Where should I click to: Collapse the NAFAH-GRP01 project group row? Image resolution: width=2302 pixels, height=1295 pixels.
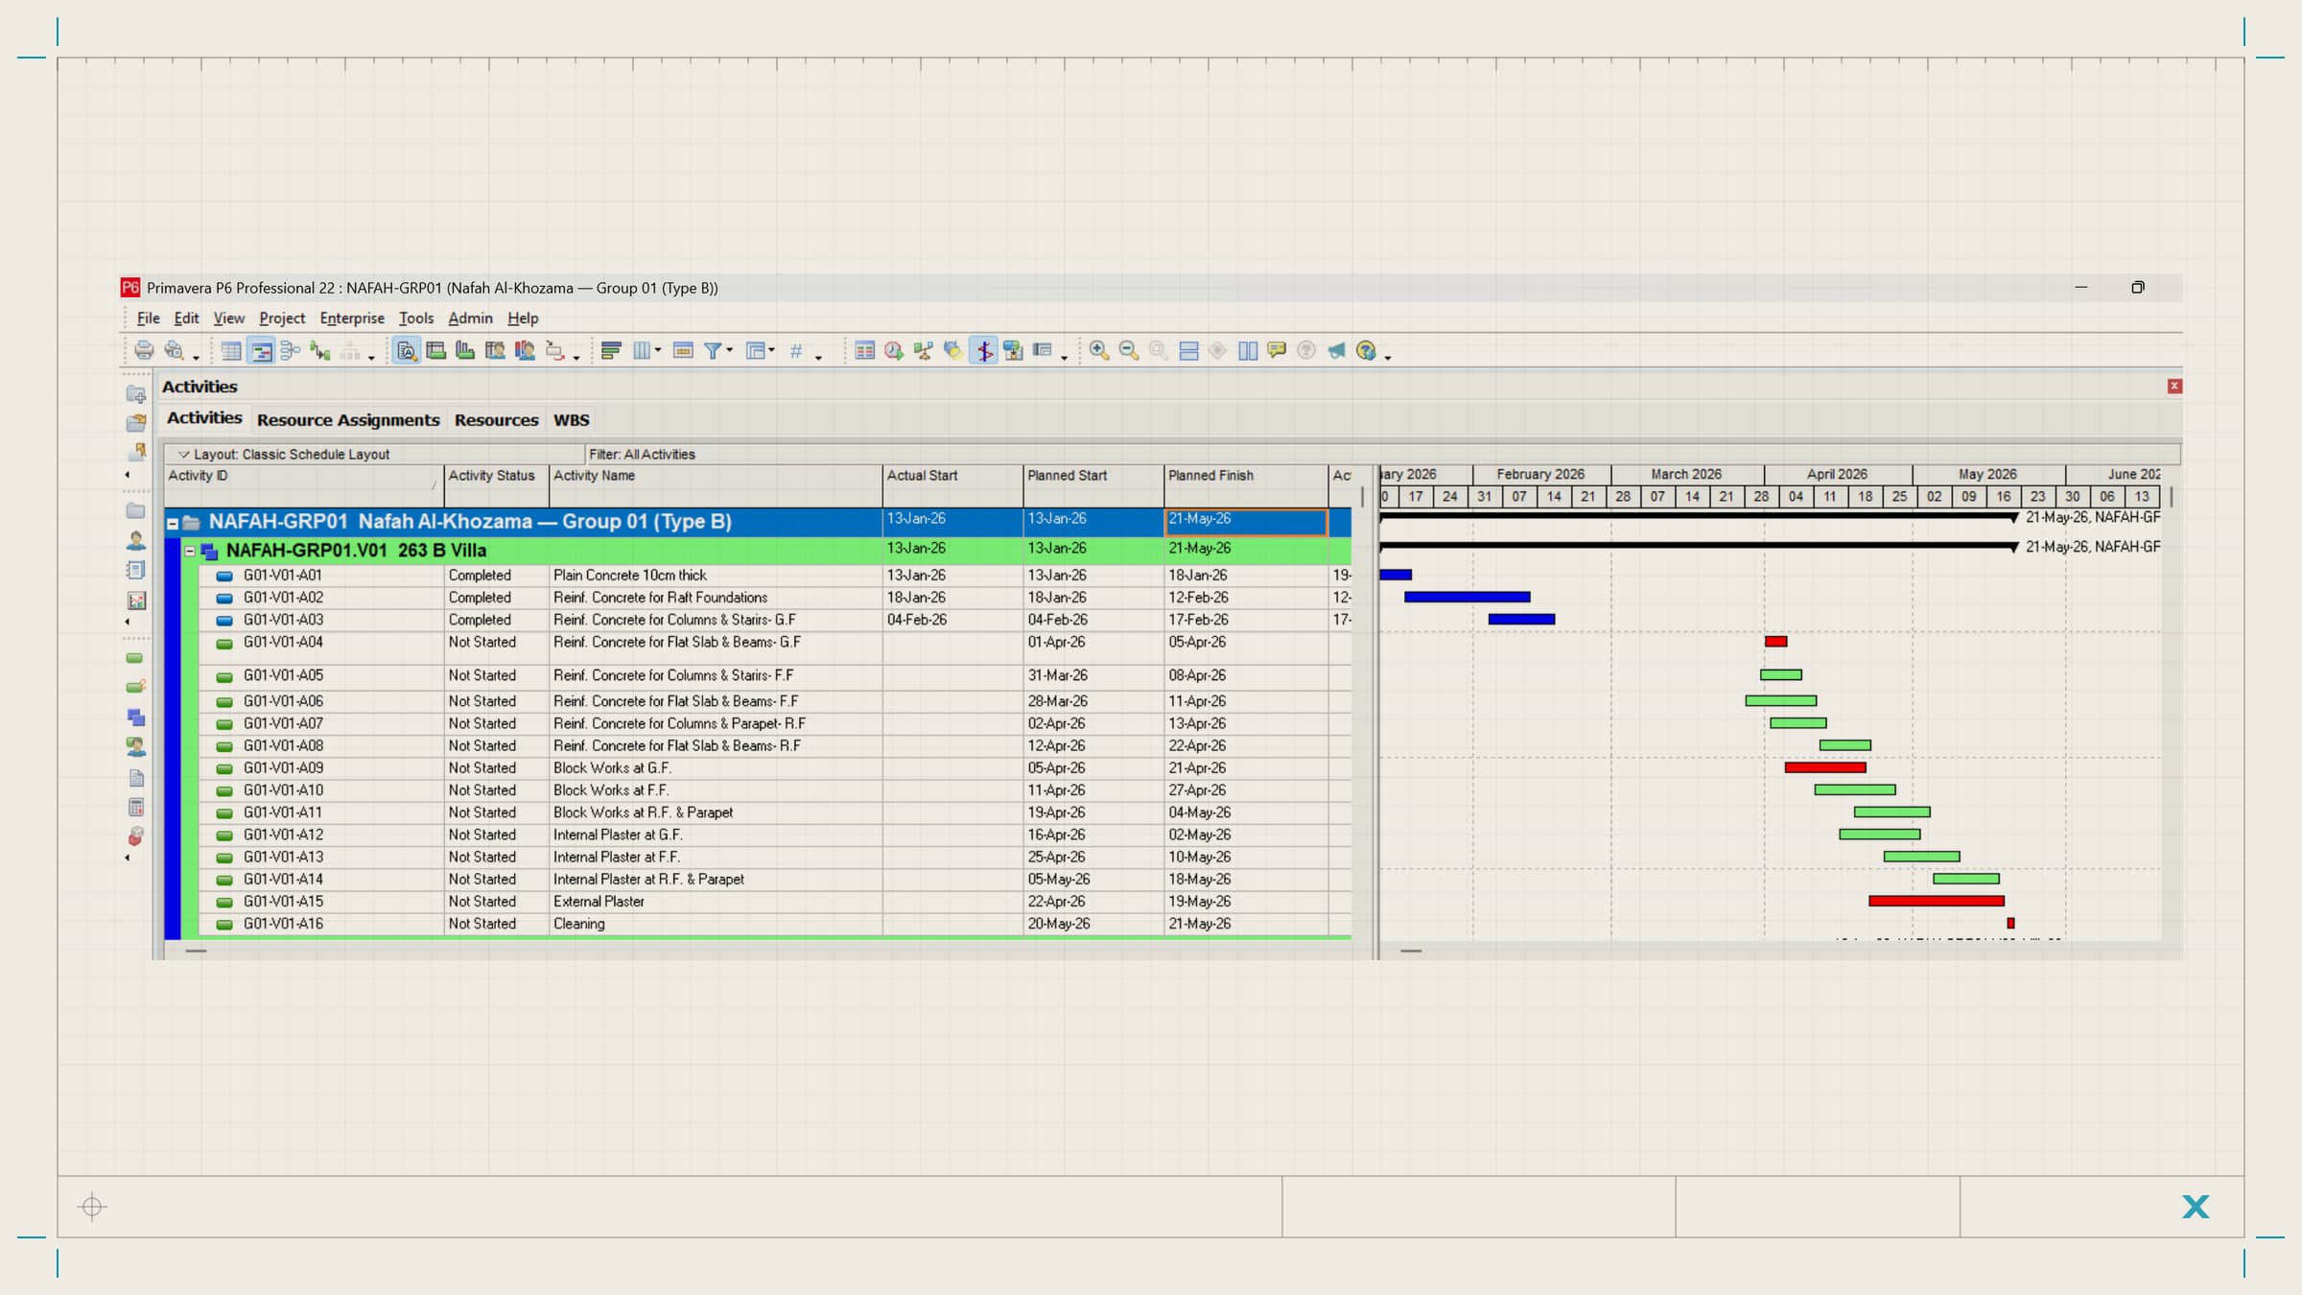[x=173, y=524]
